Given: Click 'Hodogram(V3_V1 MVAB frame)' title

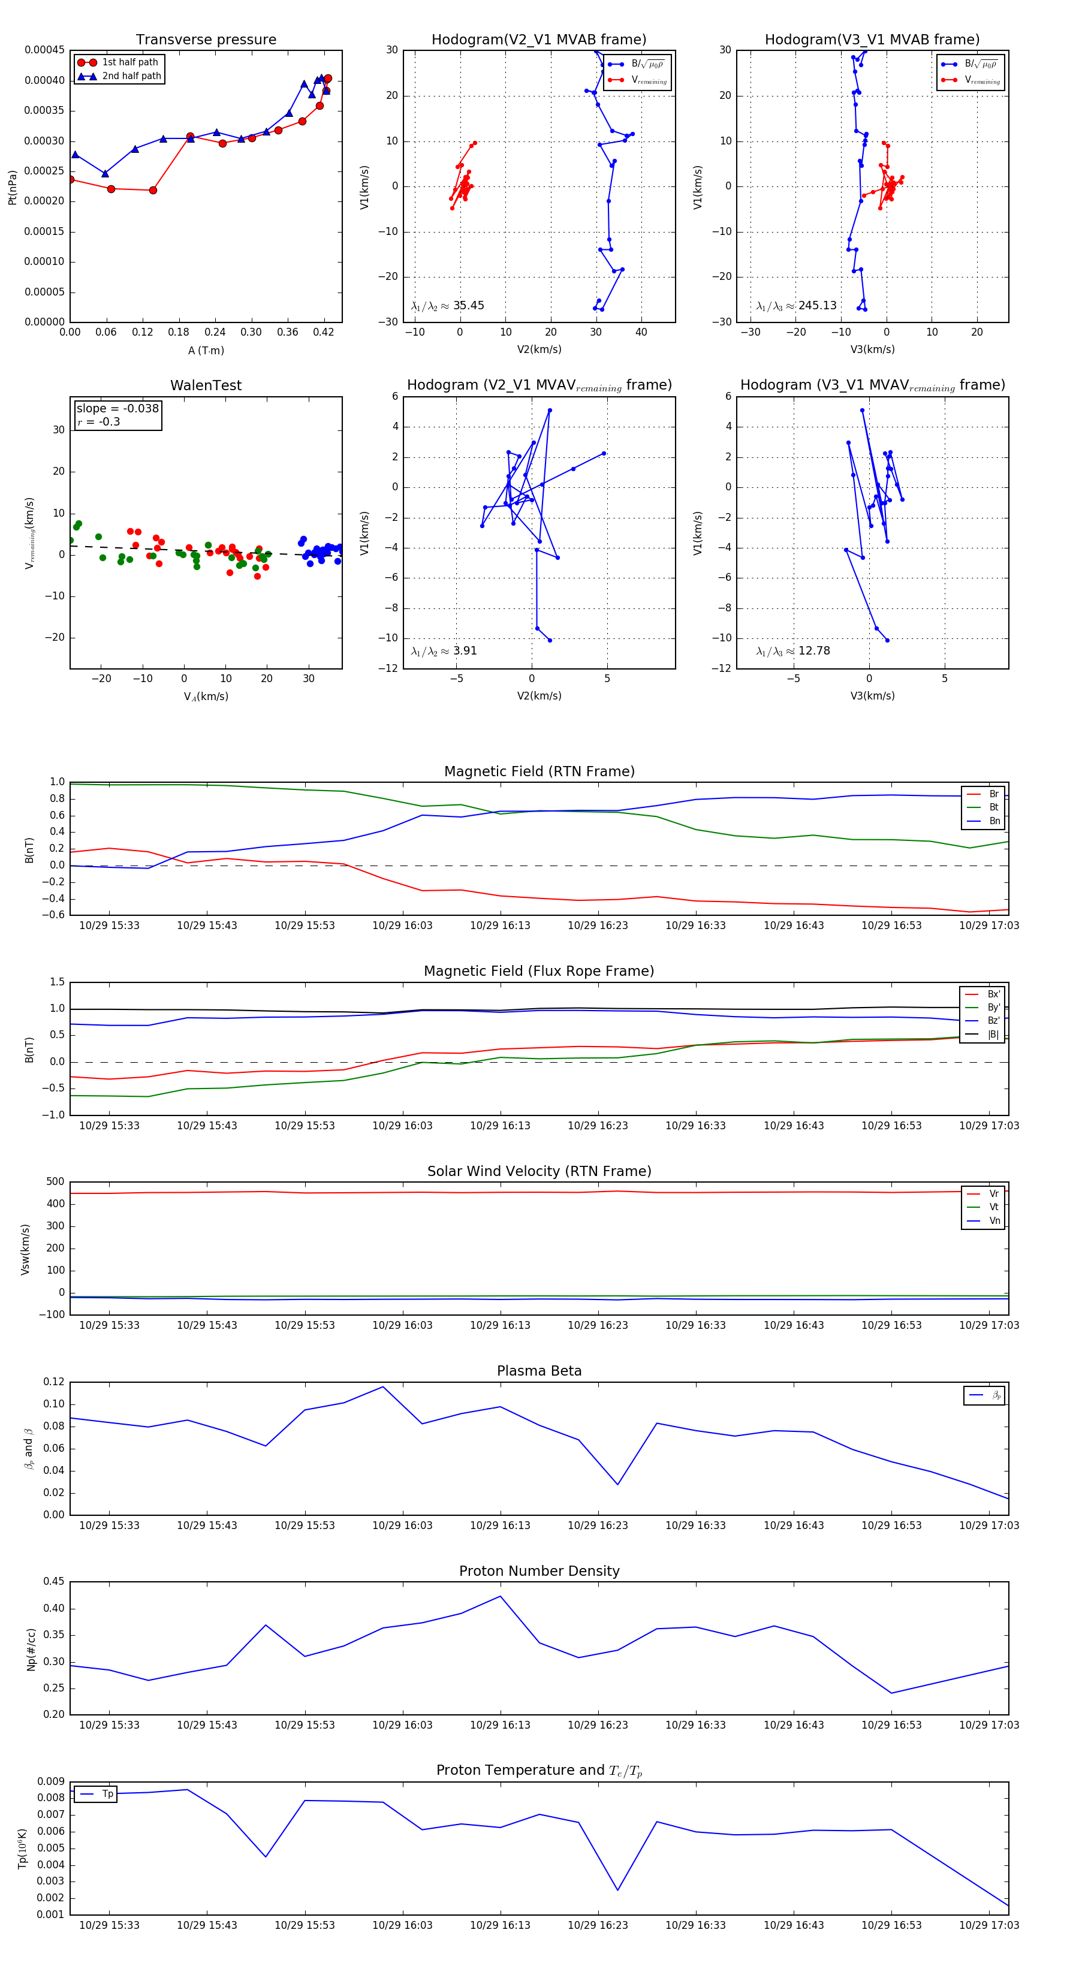Looking at the screenshot, I should (x=872, y=40).
